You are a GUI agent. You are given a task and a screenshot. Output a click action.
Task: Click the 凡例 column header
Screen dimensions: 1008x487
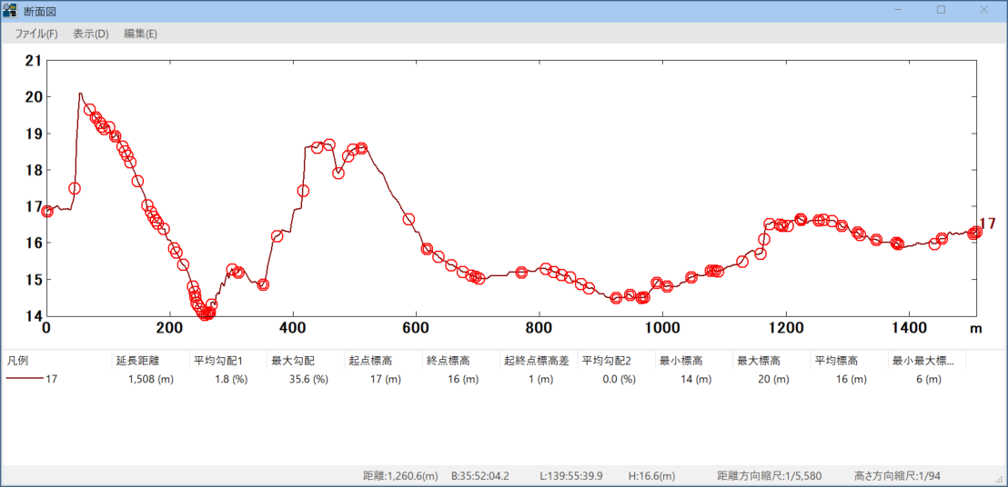[x=56, y=361]
